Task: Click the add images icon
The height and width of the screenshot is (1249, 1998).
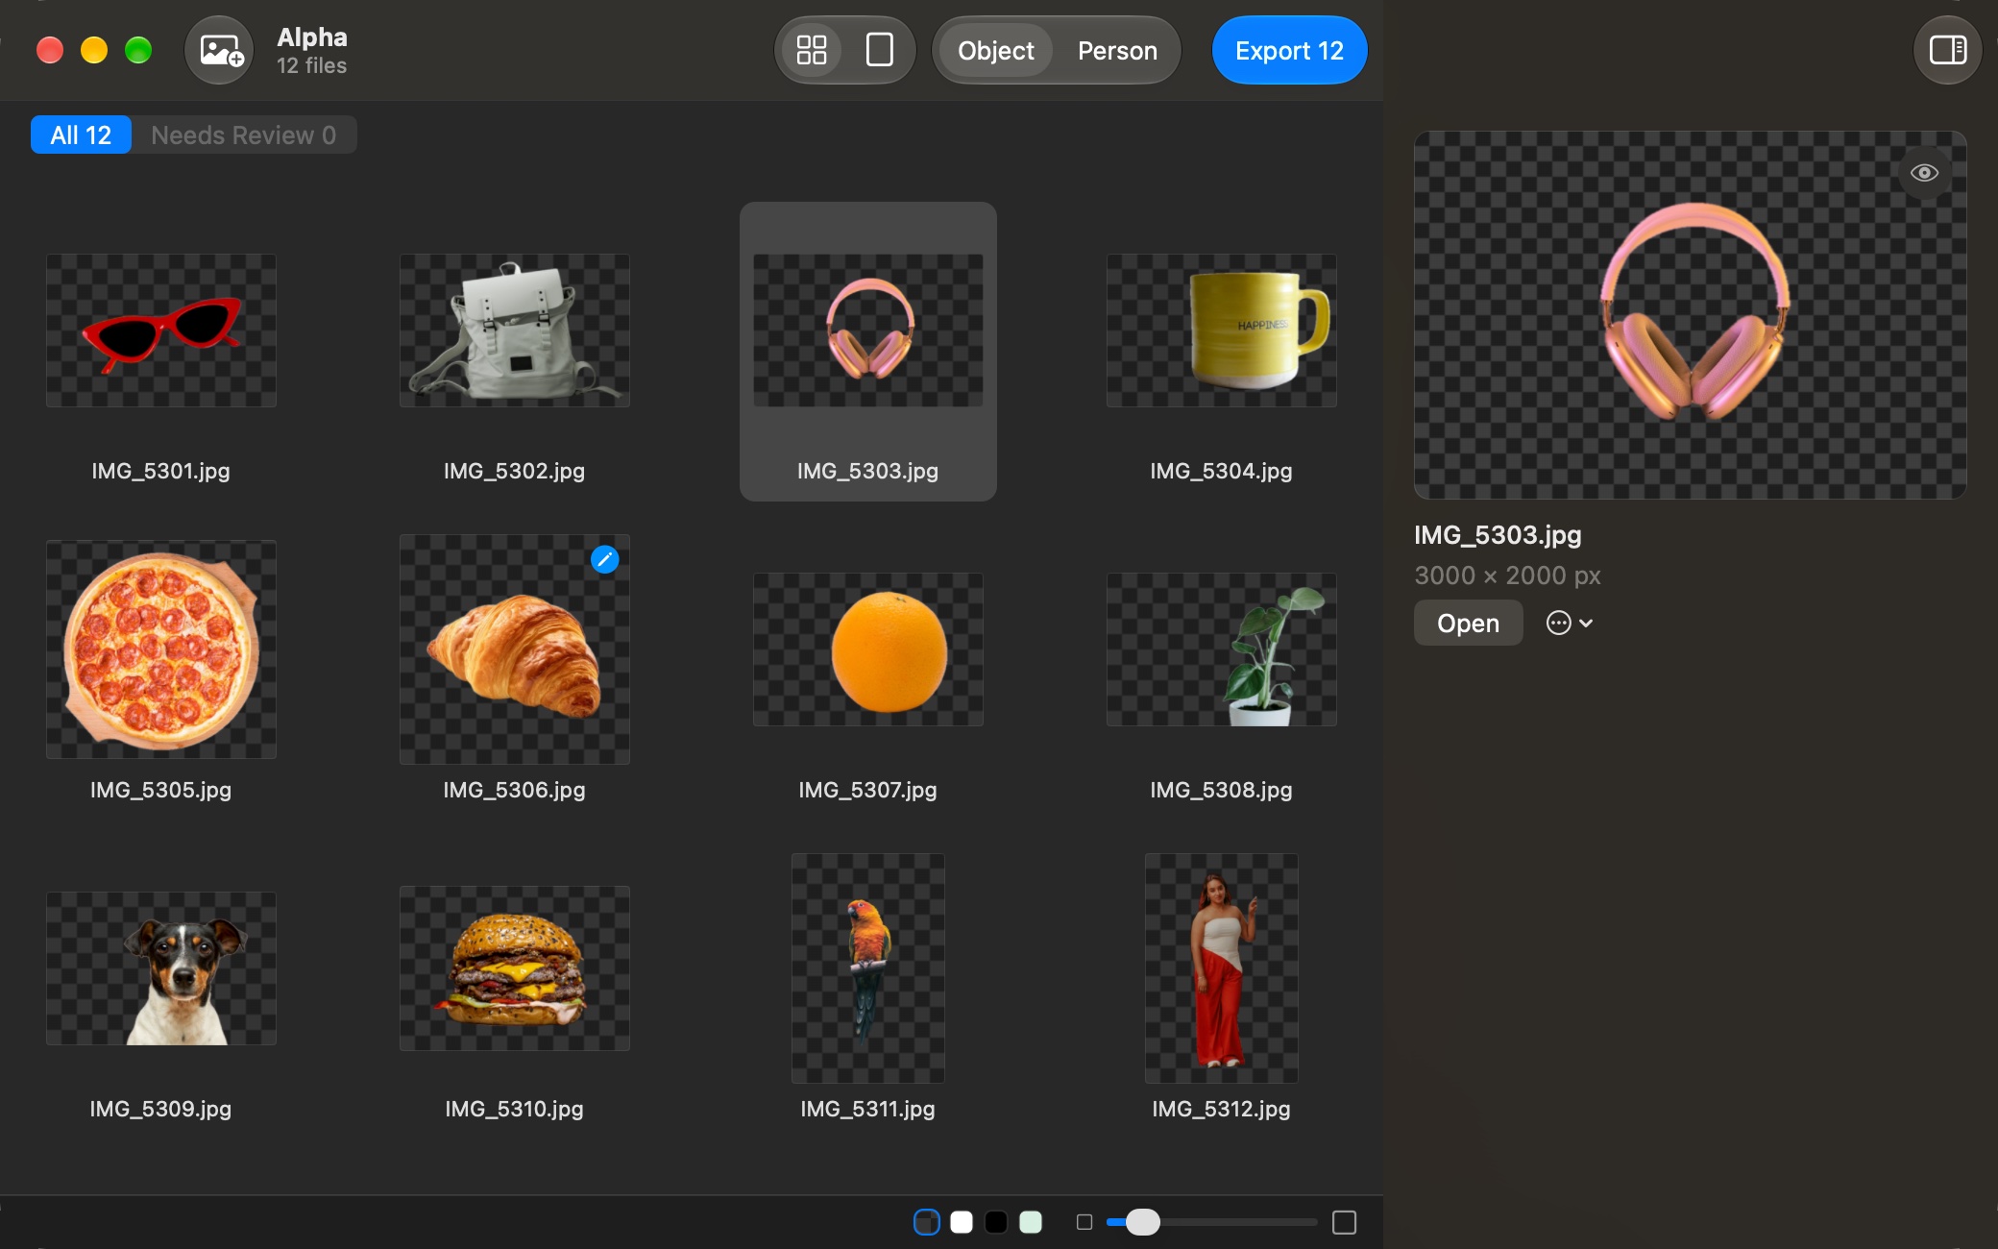Action: (x=220, y=50)
